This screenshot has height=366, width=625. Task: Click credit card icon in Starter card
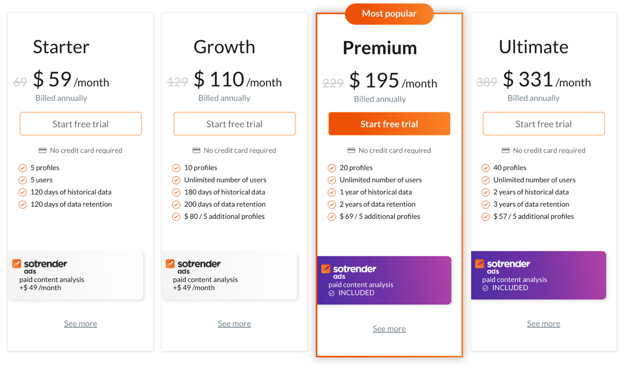point(42,150)
